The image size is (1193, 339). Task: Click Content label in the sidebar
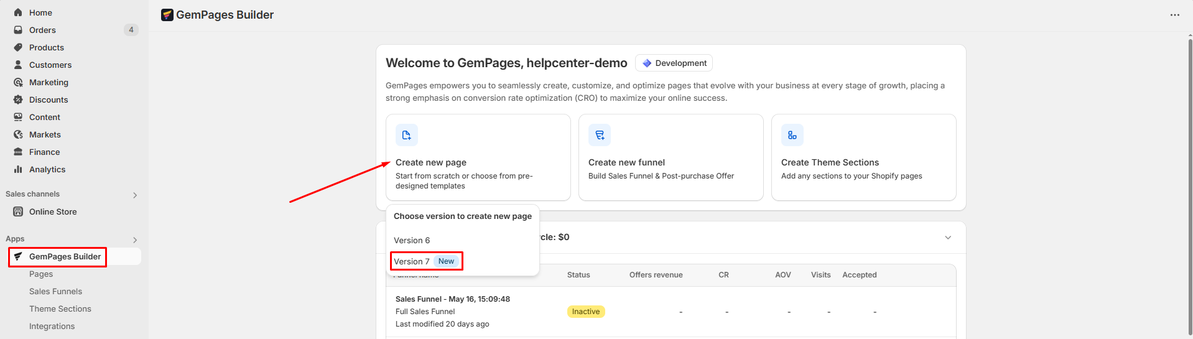pyautogui.click(x=45, y=117)
